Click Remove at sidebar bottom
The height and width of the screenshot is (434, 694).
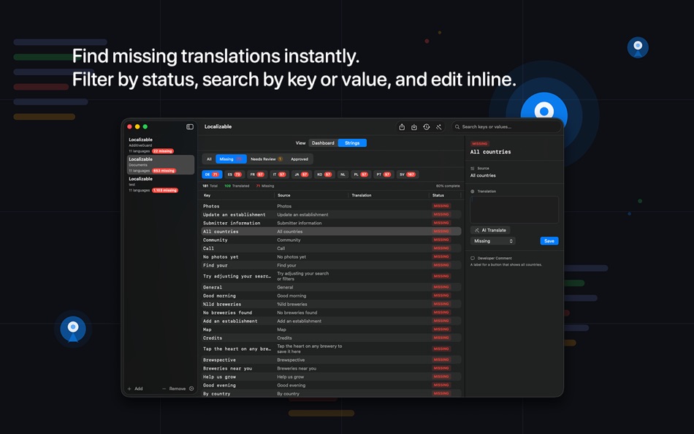174,389
